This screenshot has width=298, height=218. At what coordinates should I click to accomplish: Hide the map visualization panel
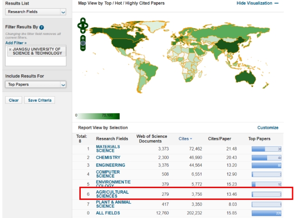coord(257,3)
